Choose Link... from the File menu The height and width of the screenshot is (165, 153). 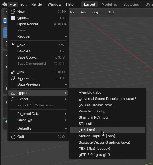[x=38, y=72]
